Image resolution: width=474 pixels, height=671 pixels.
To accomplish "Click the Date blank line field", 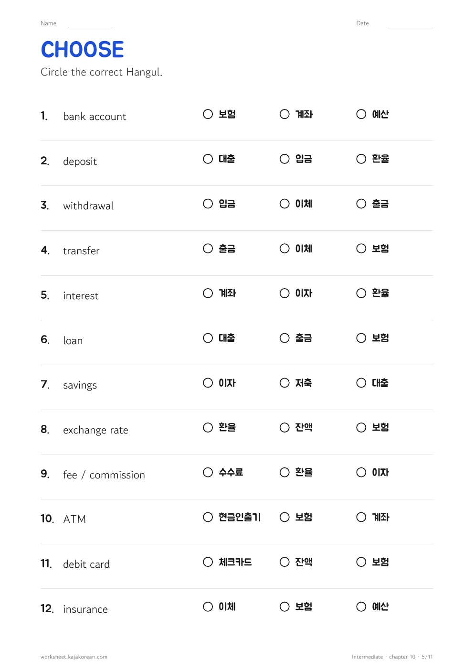I will [411, 24].
